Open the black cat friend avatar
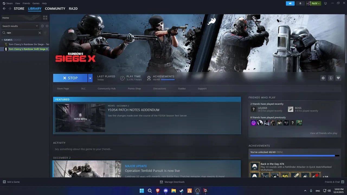The height and width of the screenshot is (195, 347). click(260, 123)
